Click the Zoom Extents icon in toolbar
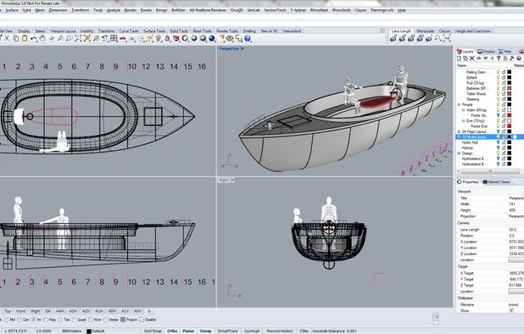 coord(78,39)
